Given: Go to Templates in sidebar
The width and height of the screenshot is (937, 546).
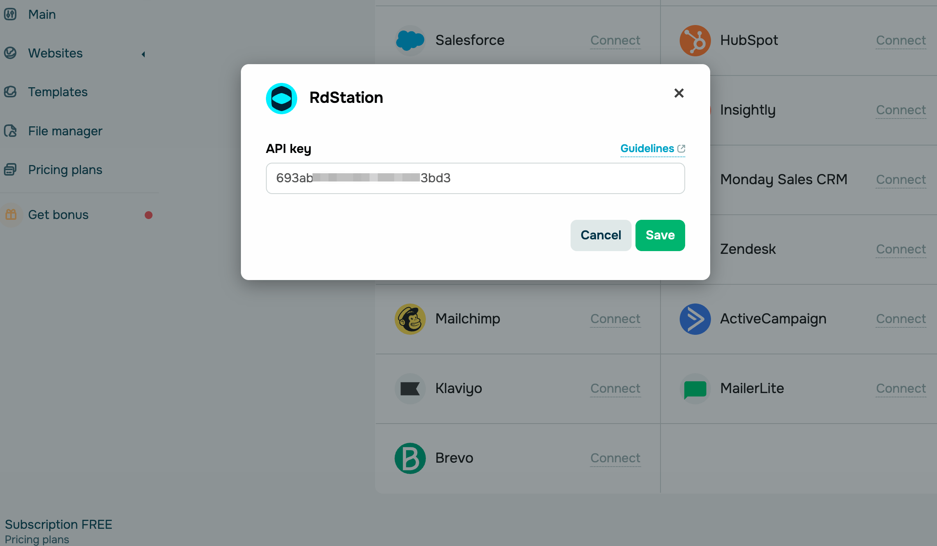Looking at the screenshot, I should [57, 92].
